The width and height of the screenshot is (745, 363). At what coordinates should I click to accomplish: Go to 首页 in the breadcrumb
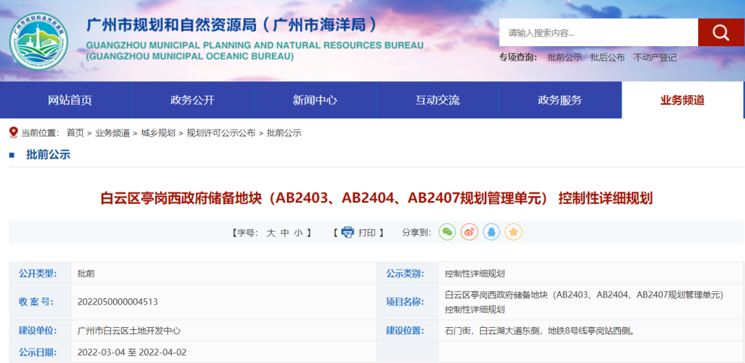(x=75, y=133)
